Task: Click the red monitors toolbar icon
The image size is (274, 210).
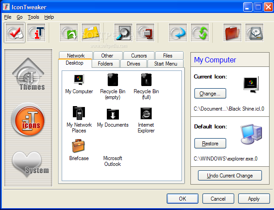Action: tap(145, 33)
